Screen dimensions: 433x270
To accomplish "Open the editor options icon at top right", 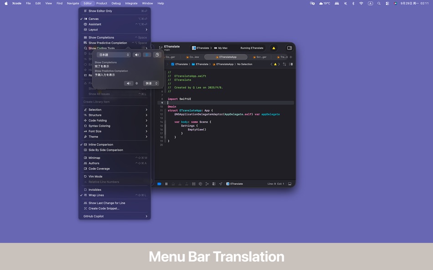I will coord(289,47).
